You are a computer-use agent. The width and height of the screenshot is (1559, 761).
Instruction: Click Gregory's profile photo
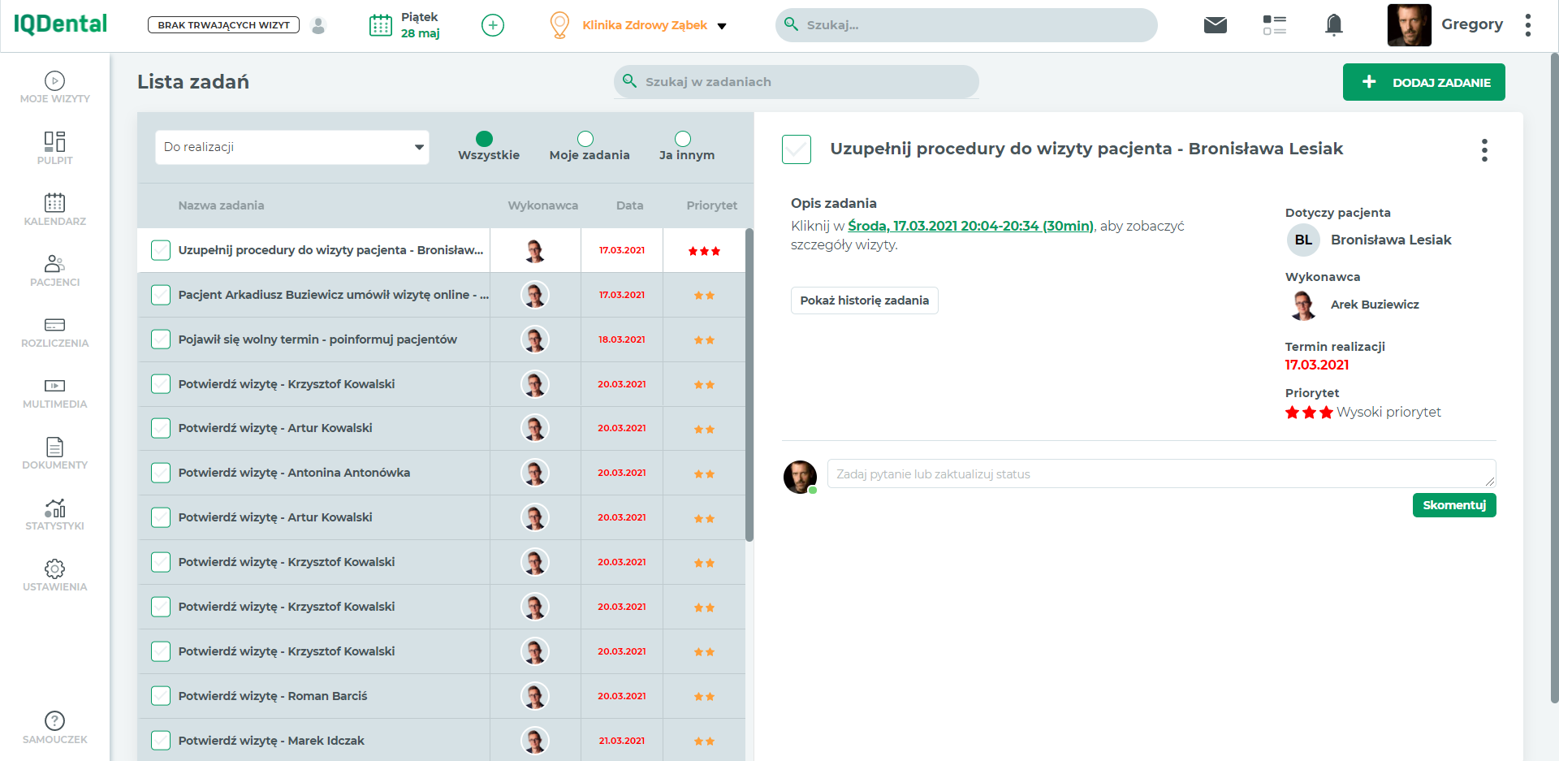(x=1410, y=25)
